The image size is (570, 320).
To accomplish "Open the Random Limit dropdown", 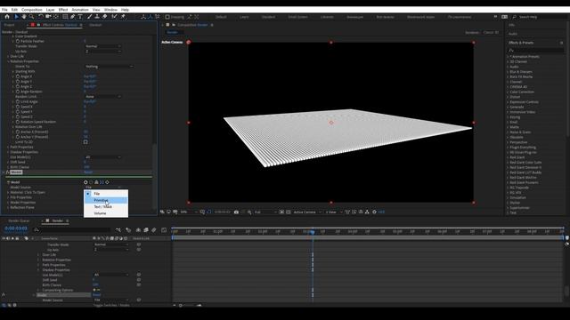I will click(x=103, y=97).
